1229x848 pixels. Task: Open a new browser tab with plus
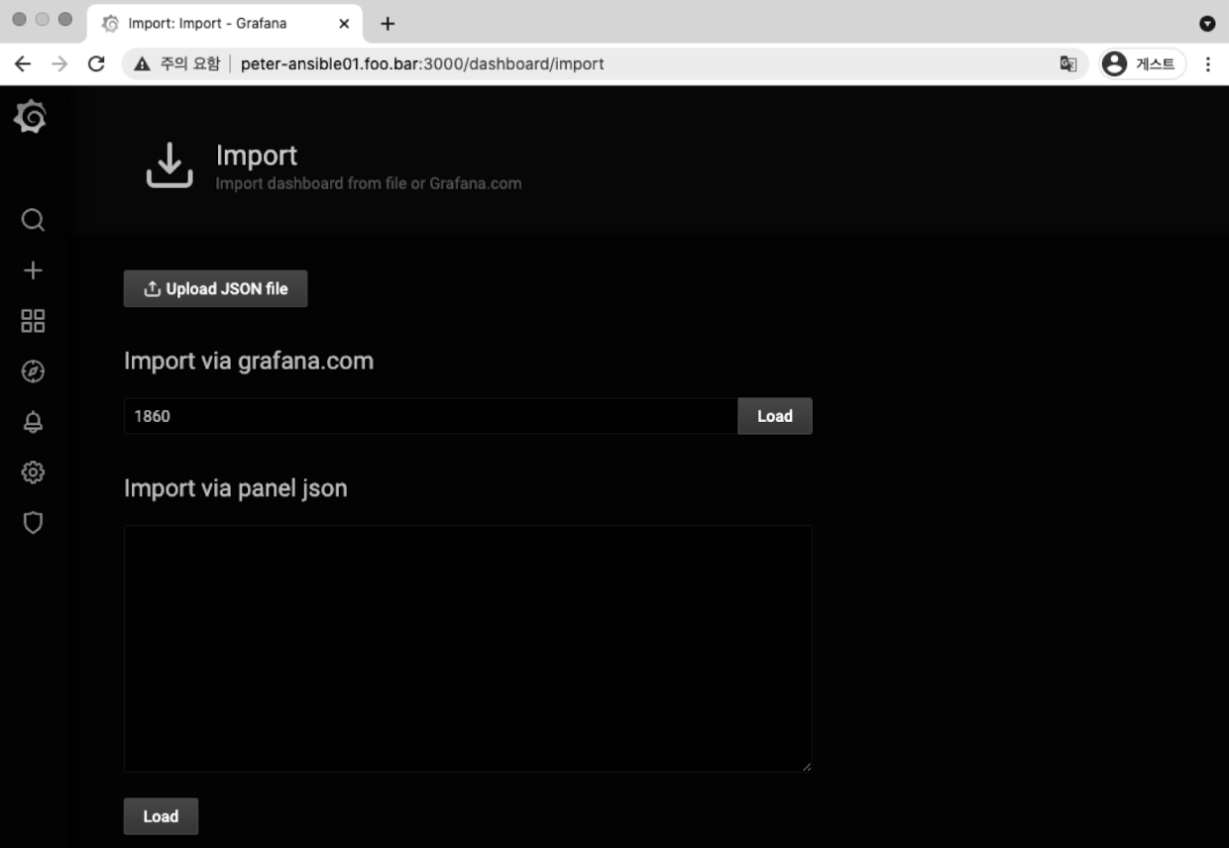coord(388,23)
